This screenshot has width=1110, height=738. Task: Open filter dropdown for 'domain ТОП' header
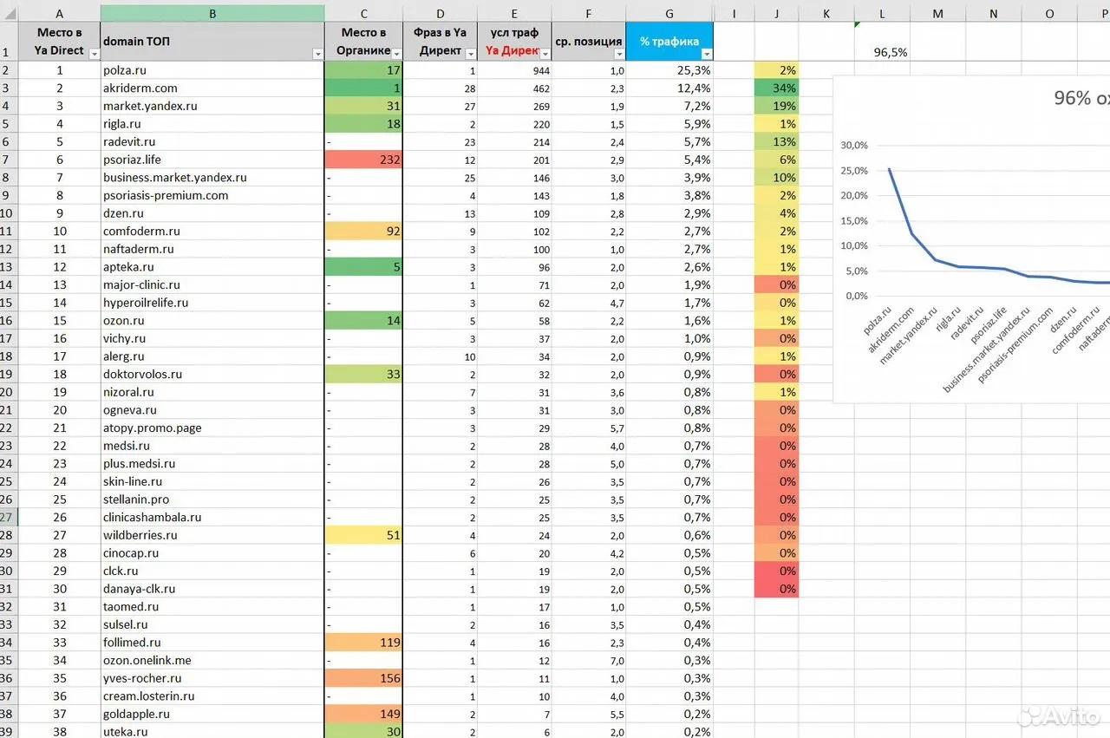point(317,54)
